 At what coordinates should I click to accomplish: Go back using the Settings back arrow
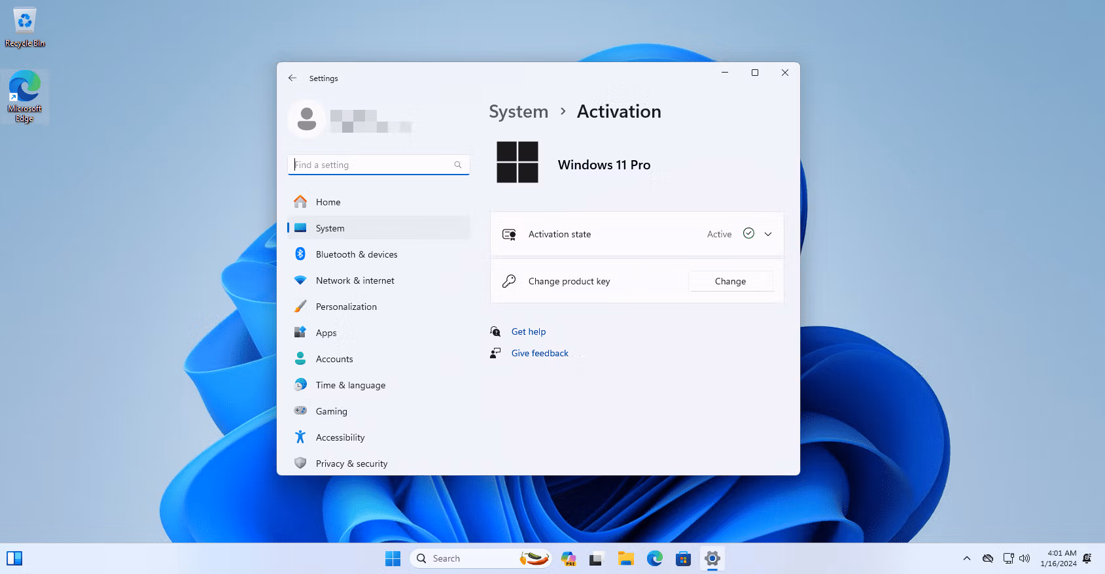tap(292, 78)
